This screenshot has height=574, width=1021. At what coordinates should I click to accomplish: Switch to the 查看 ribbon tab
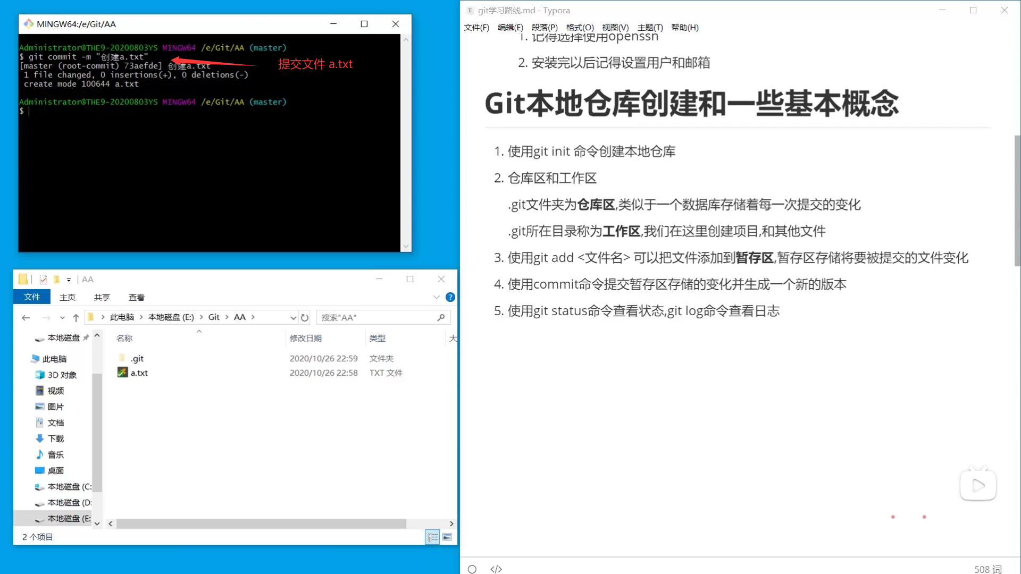(136, 297)
